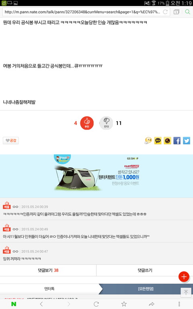Bookmark page with bottom star icon
193x309 pixels.
[x=124, y=304]
